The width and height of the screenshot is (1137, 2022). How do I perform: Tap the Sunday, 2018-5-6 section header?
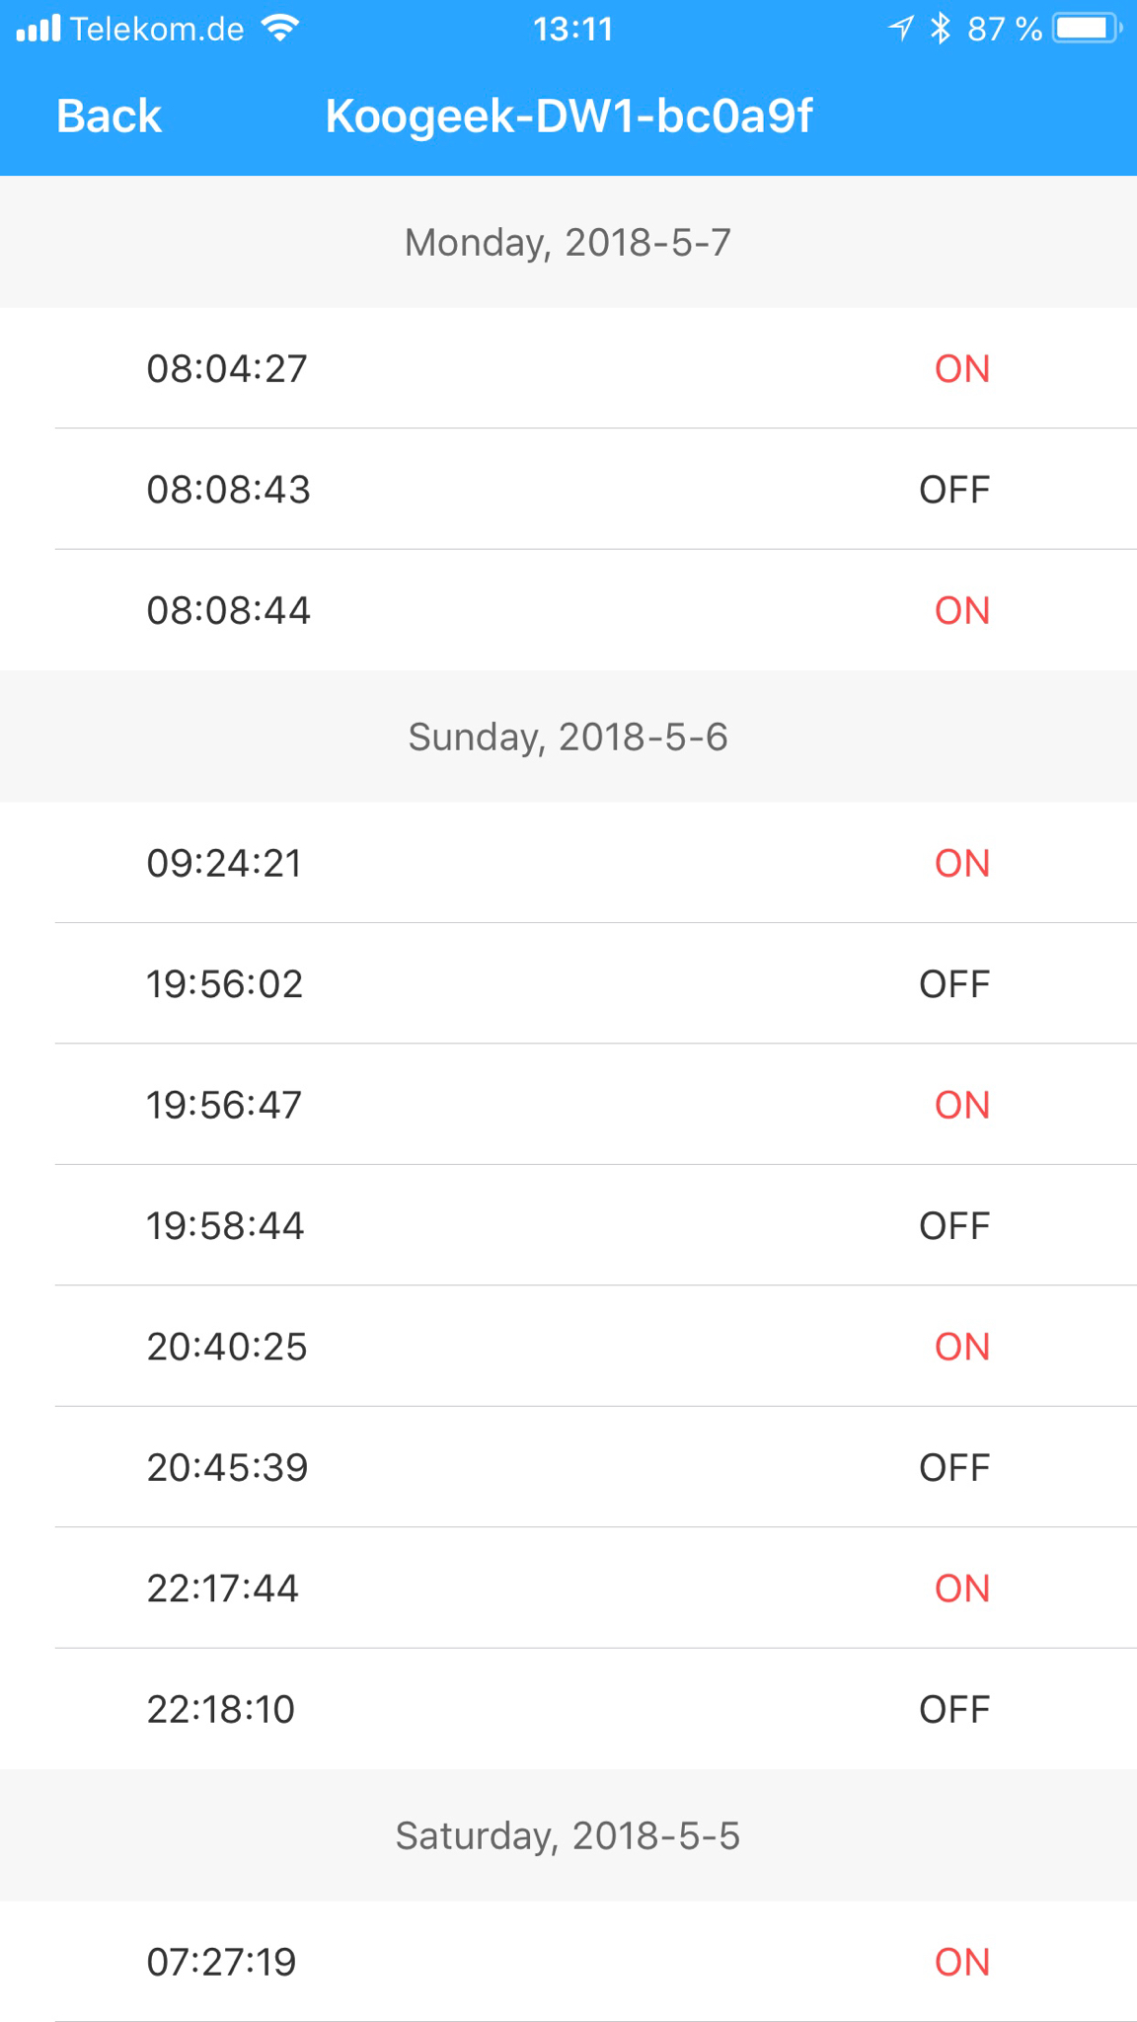[568, 738]
